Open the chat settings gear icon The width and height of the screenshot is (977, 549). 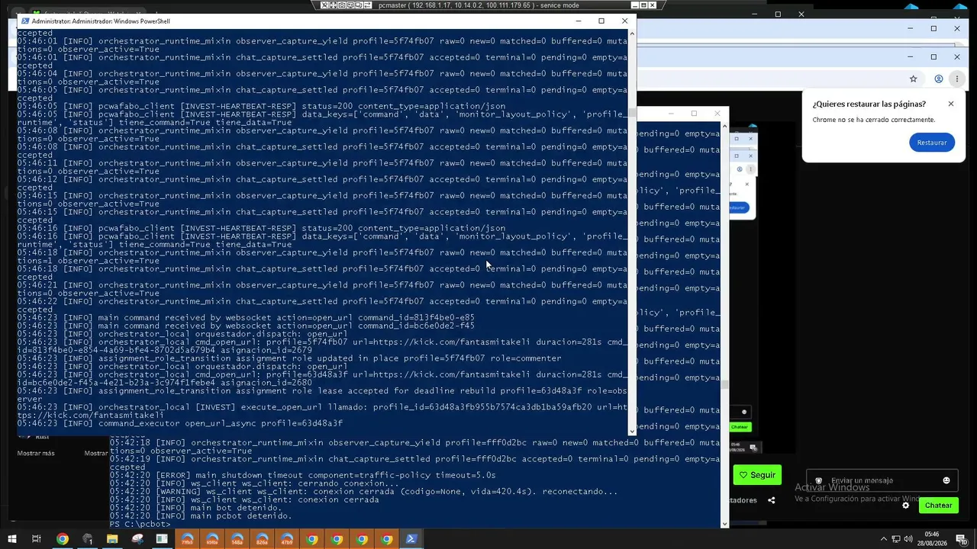click(x=906, y=505)
